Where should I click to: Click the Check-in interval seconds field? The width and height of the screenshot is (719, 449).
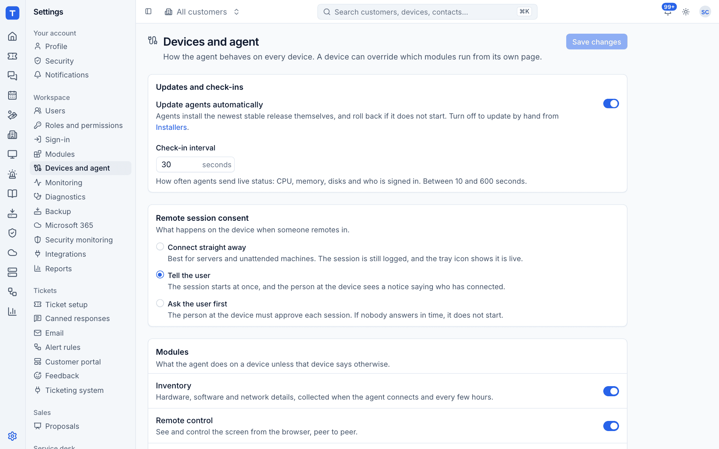[x=195, y=165]
